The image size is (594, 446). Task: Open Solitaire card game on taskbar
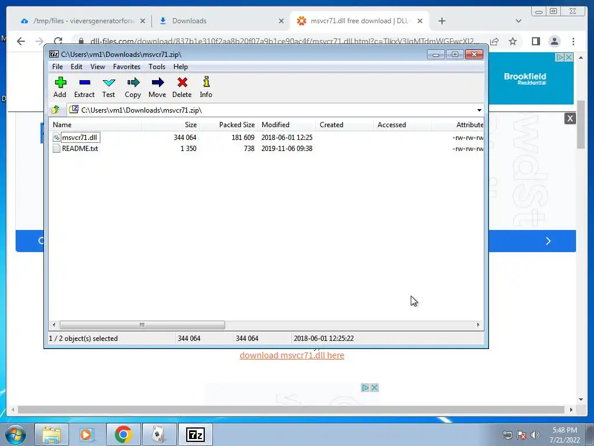pos(159,434)
